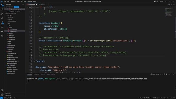Toggle secondary side bar layout icon
The image size is (176, 99).
pos(160,1)
